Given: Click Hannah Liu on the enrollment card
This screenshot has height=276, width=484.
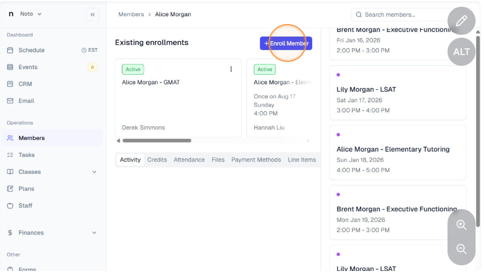Looking at the screenshot, I should pos(269,128).
